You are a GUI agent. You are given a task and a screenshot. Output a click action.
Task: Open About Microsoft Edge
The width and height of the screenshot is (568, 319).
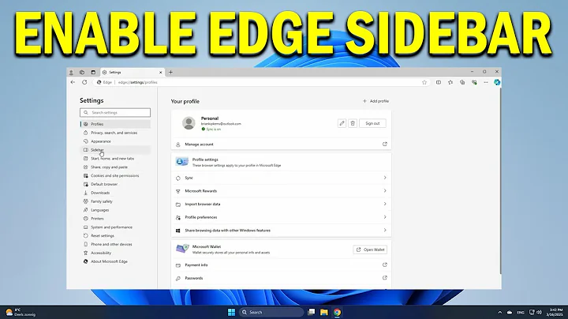115,261
